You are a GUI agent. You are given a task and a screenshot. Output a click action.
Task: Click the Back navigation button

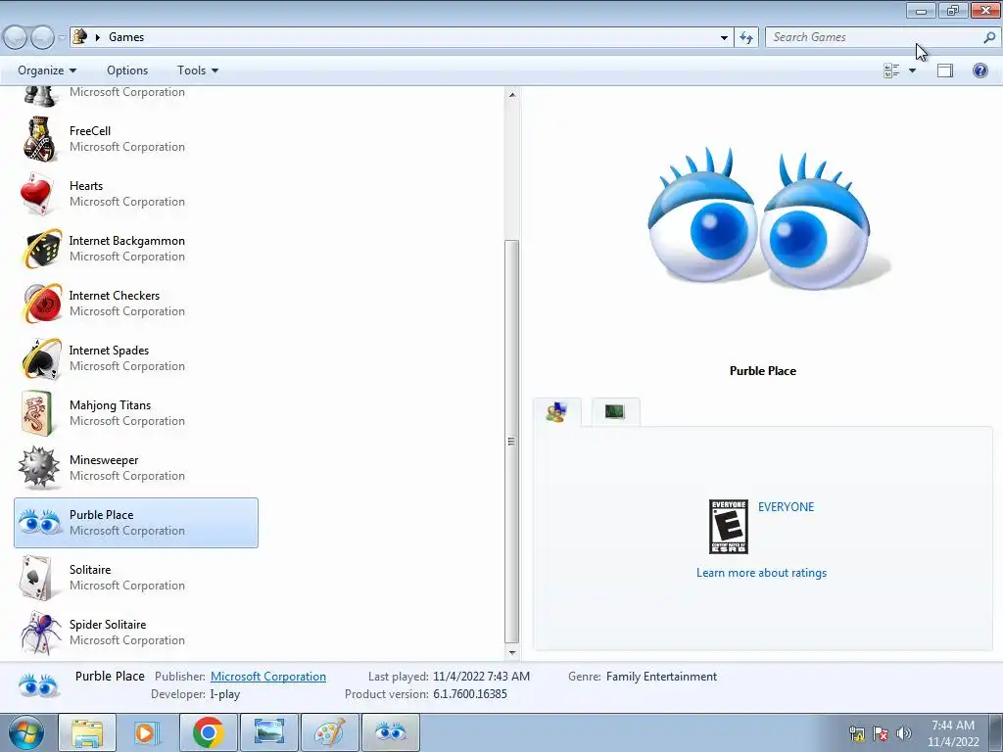pos(15,38)
